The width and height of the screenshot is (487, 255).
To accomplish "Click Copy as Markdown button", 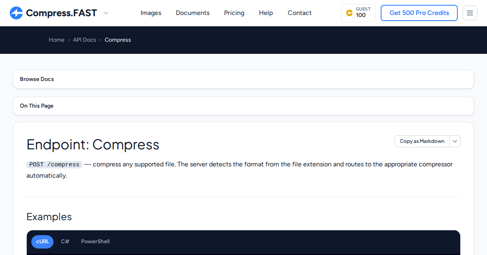I will 422,141.
